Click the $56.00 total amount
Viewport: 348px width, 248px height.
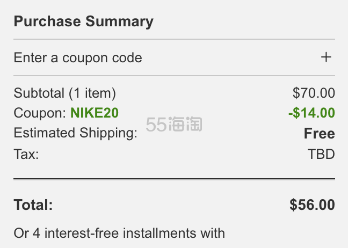[x=312, y=205]
